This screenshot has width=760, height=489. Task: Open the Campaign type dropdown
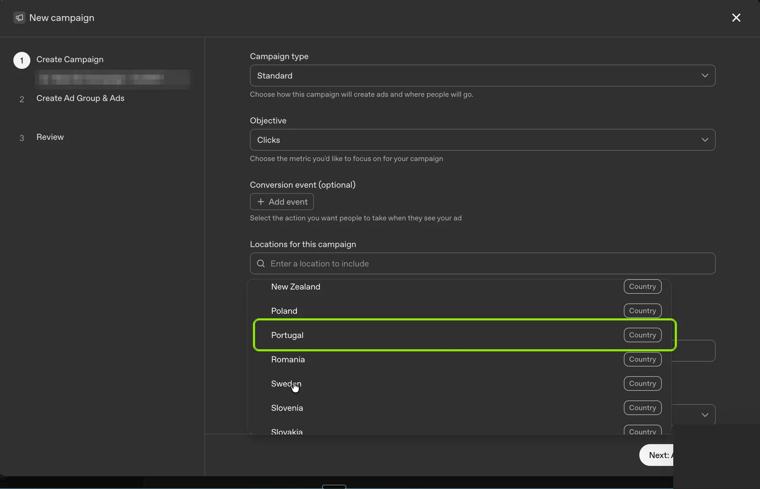pos(483,75)
